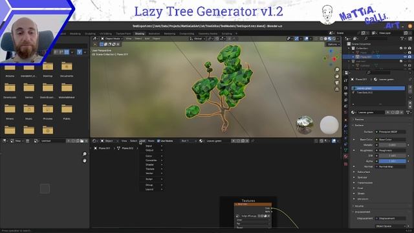The width and height of the screenshot is (414, 233).
Task: Open the viewport Options dropdown
Action: tap(333, 45)
